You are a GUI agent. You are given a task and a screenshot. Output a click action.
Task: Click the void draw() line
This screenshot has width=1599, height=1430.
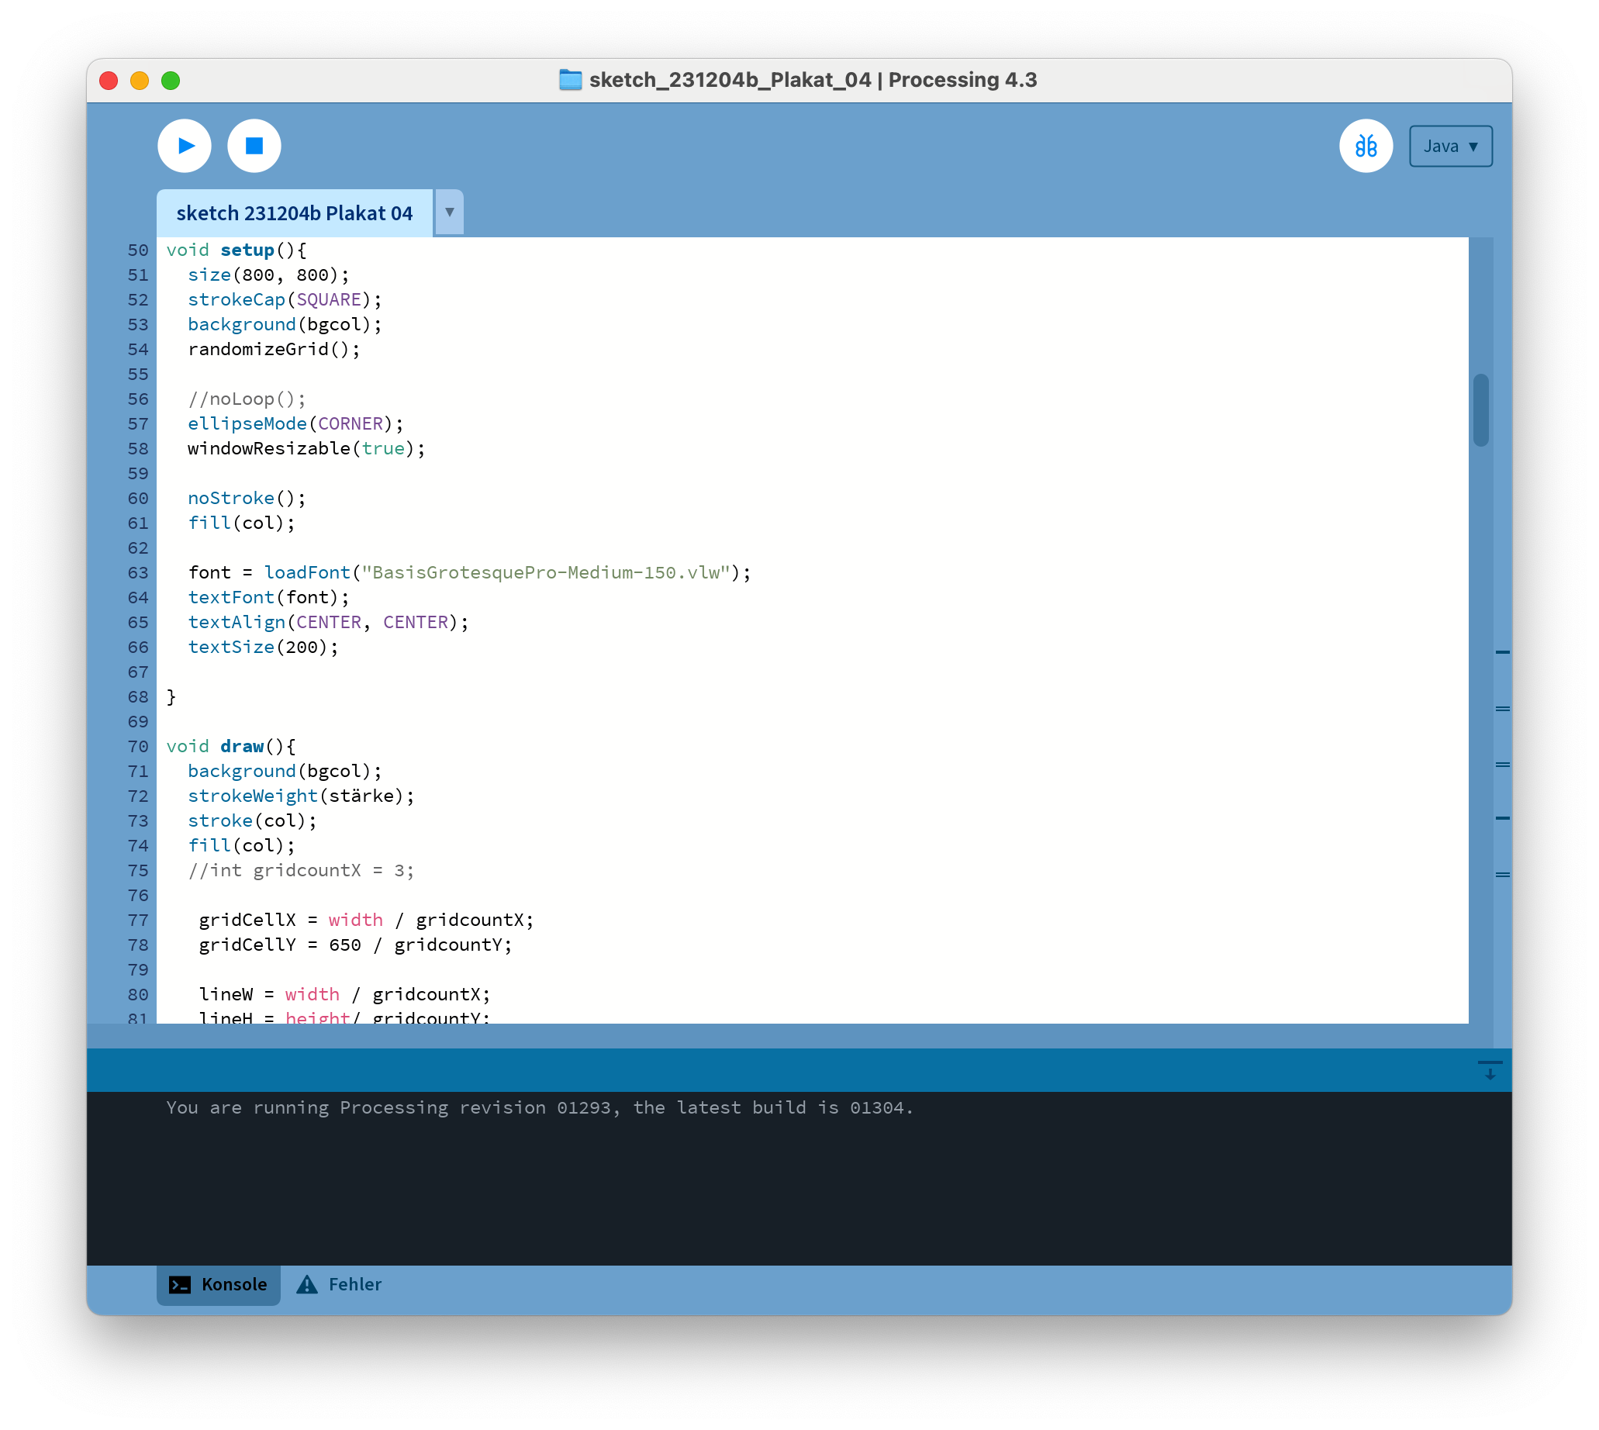coord(231,747)
